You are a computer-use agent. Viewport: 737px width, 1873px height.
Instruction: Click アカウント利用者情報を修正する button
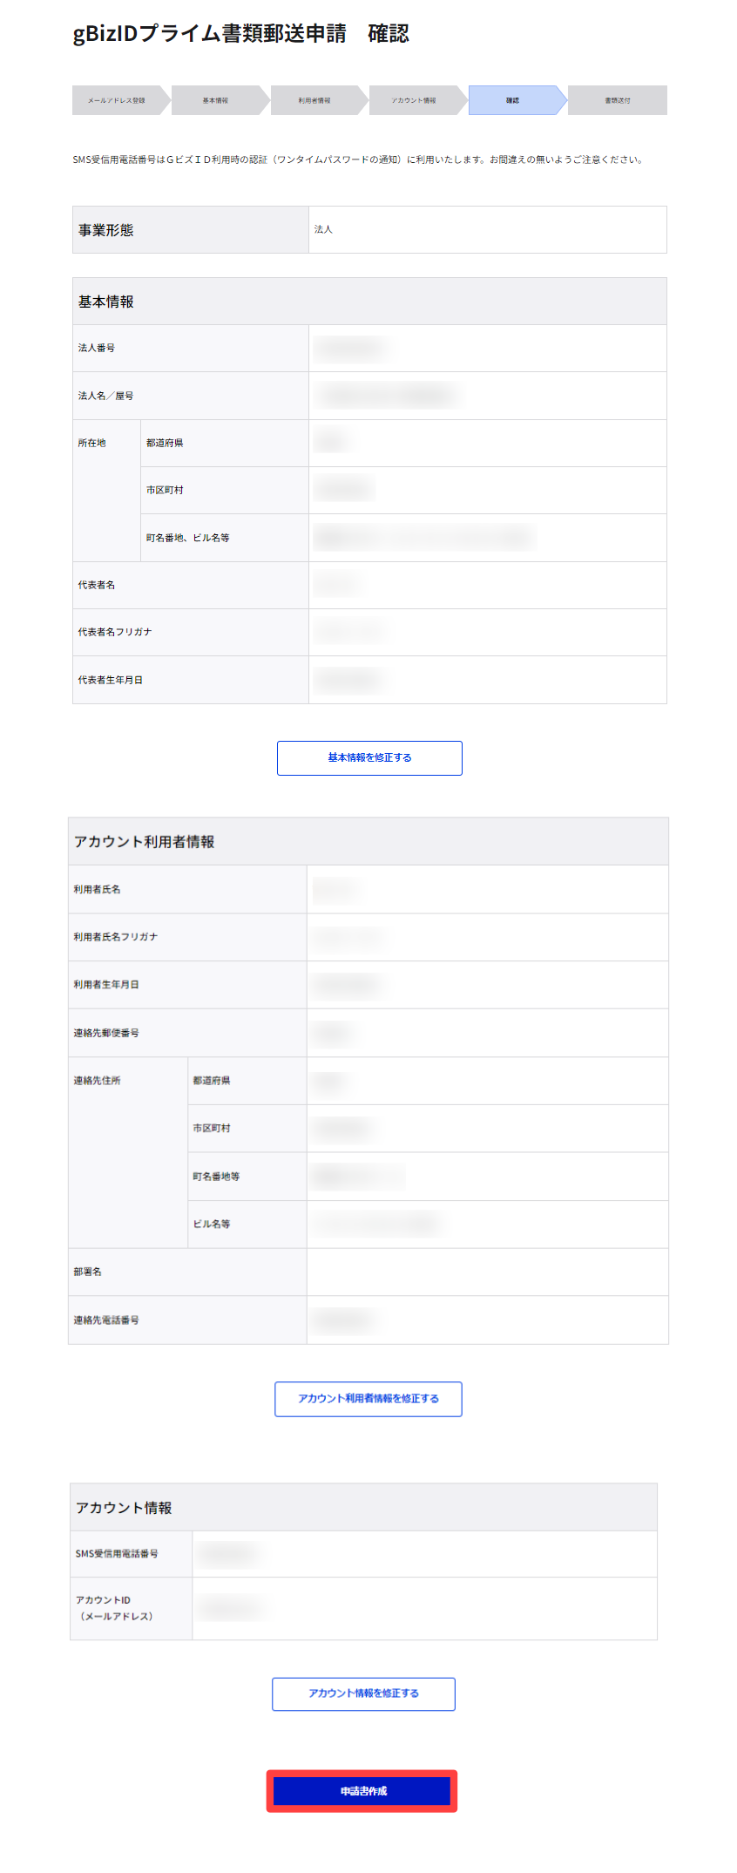coord(368,1399)
